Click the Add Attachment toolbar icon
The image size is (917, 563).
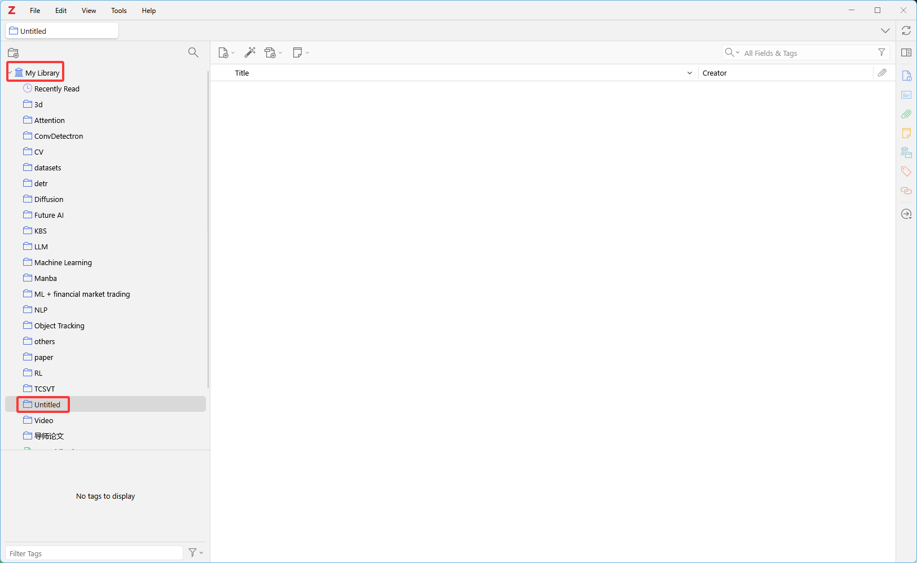coord(271,52)
